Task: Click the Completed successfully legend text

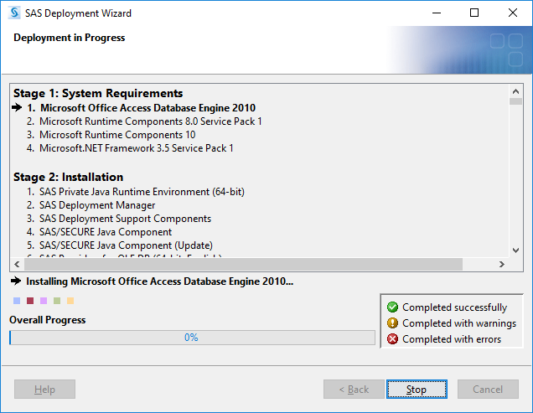Action: tap(455, 307)
